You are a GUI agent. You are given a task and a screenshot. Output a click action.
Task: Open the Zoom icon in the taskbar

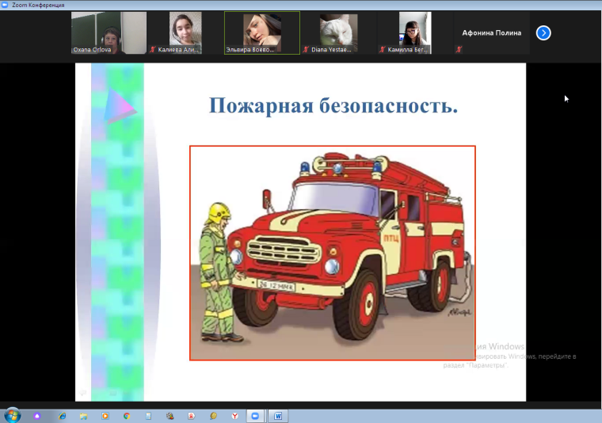[x=255, y=415]
